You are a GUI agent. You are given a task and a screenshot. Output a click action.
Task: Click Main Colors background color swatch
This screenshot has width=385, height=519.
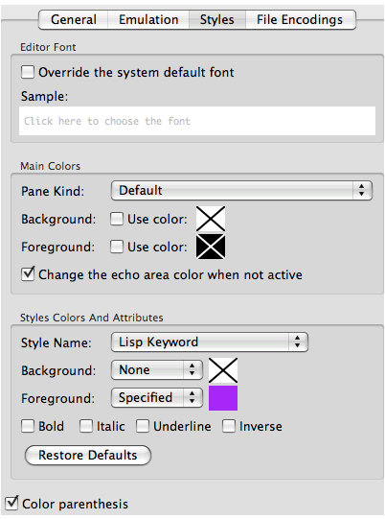tap(211, 219)
